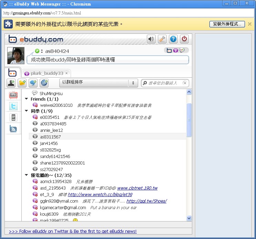
Task: Click the scroll up arrow of contact list
Action: coord(189,92)
